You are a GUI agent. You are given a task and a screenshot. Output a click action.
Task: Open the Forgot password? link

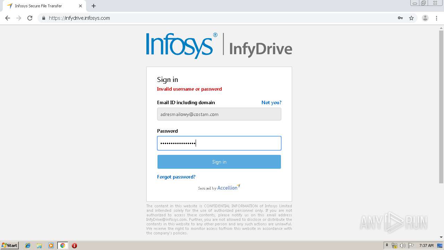click(x=176, y=177)
